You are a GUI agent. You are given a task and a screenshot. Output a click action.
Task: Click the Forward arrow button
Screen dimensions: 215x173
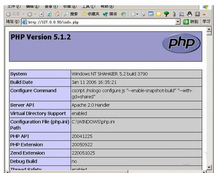[x=30, y=14]
